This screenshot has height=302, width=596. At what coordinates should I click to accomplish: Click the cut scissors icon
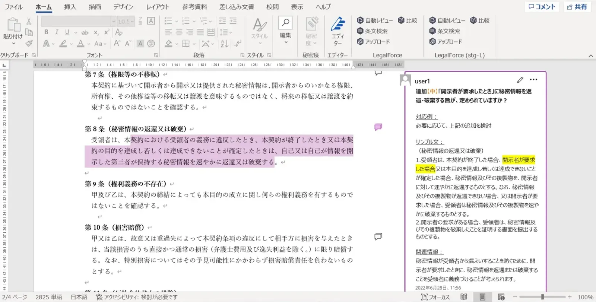(29, 21)
